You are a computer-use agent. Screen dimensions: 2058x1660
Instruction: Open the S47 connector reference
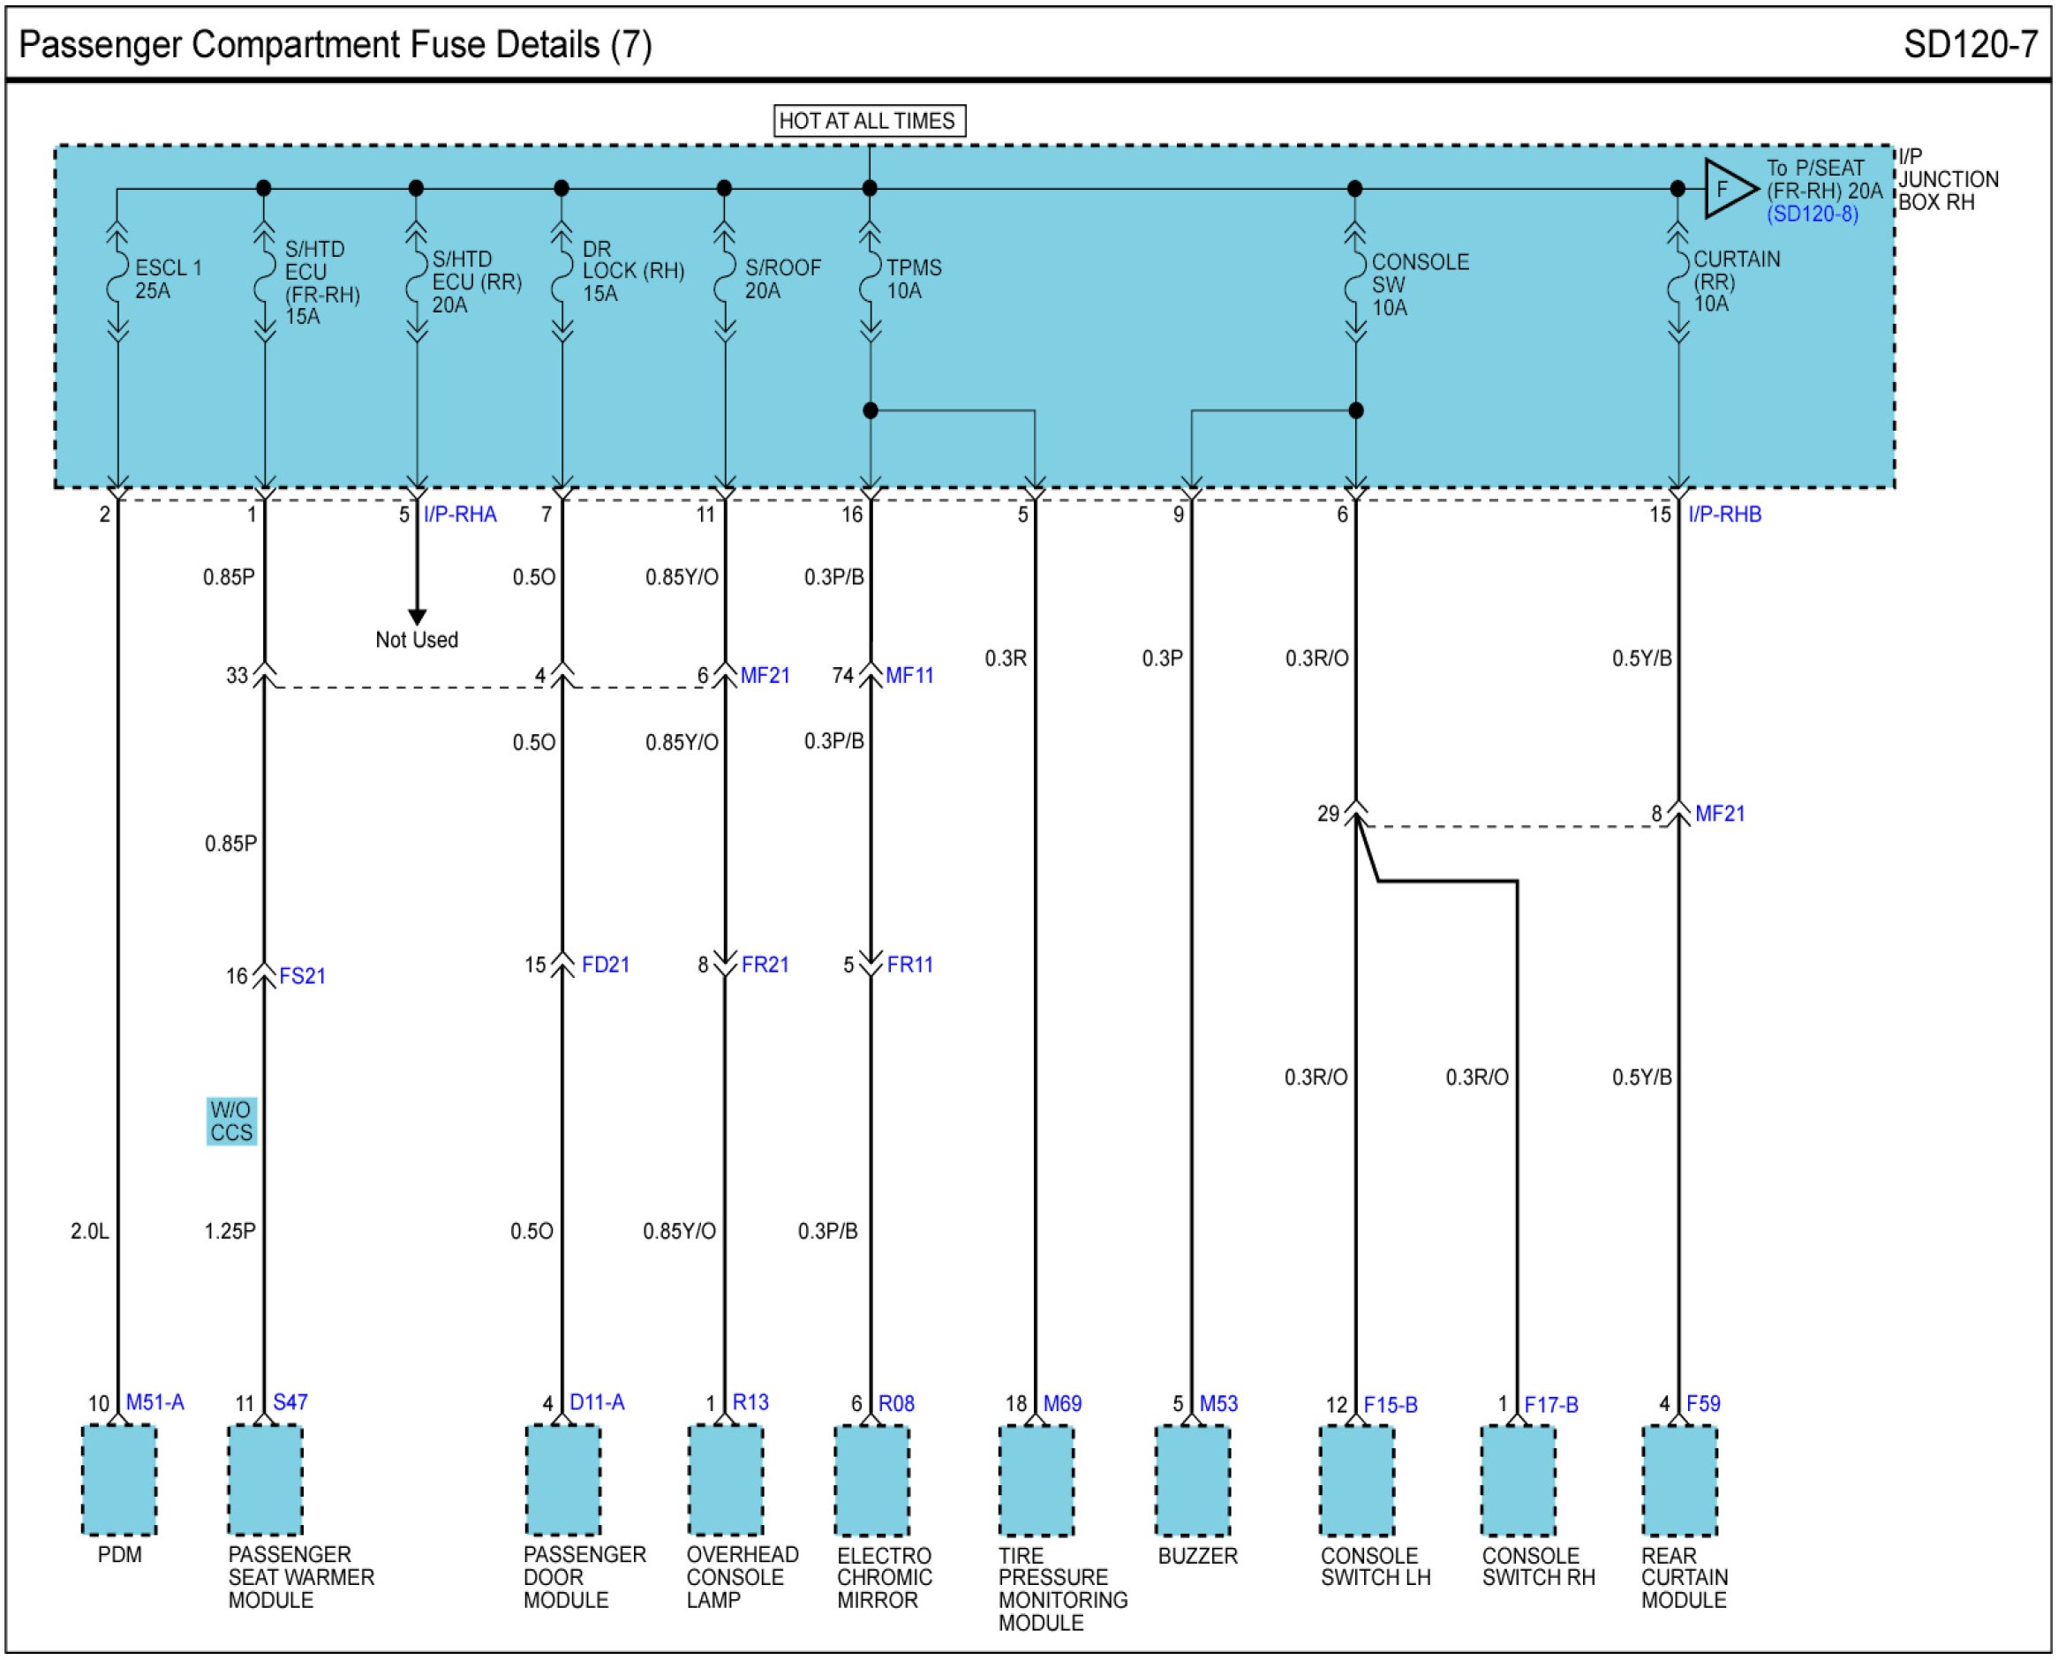pos(290,1401)
